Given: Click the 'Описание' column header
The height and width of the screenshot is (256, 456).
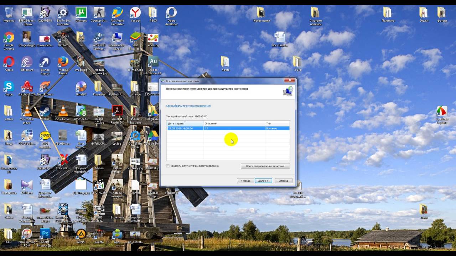Looking at the screenshot, I should click(x=234, y=123).
